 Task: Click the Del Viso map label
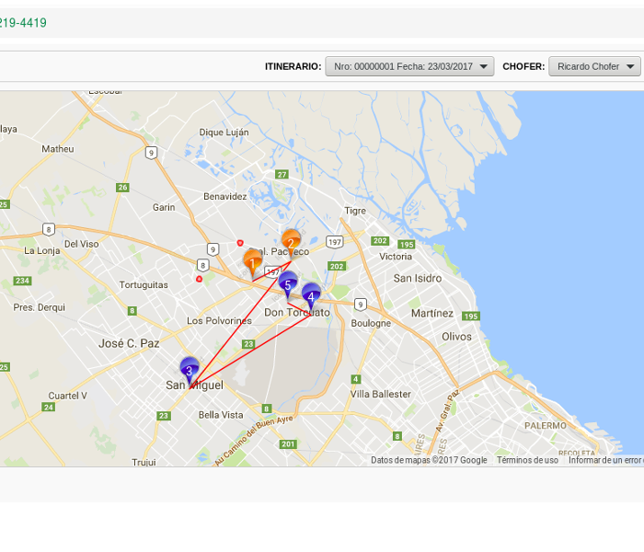click(81, 244)
